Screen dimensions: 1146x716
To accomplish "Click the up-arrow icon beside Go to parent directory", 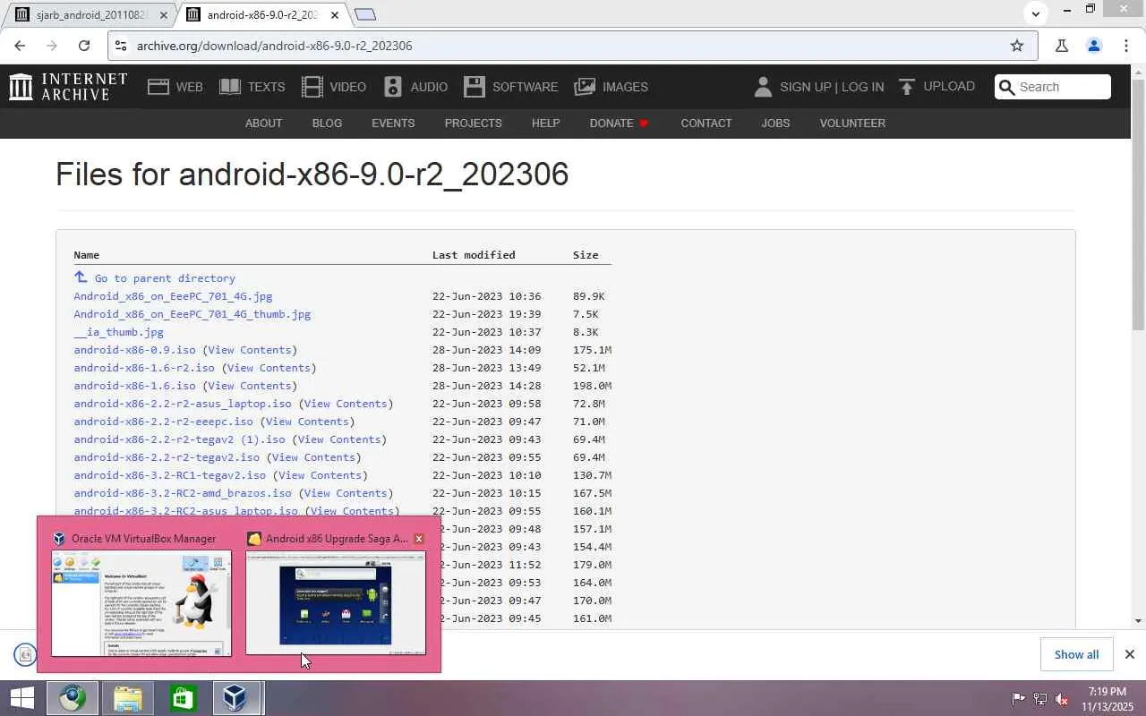I will point(81,277).
